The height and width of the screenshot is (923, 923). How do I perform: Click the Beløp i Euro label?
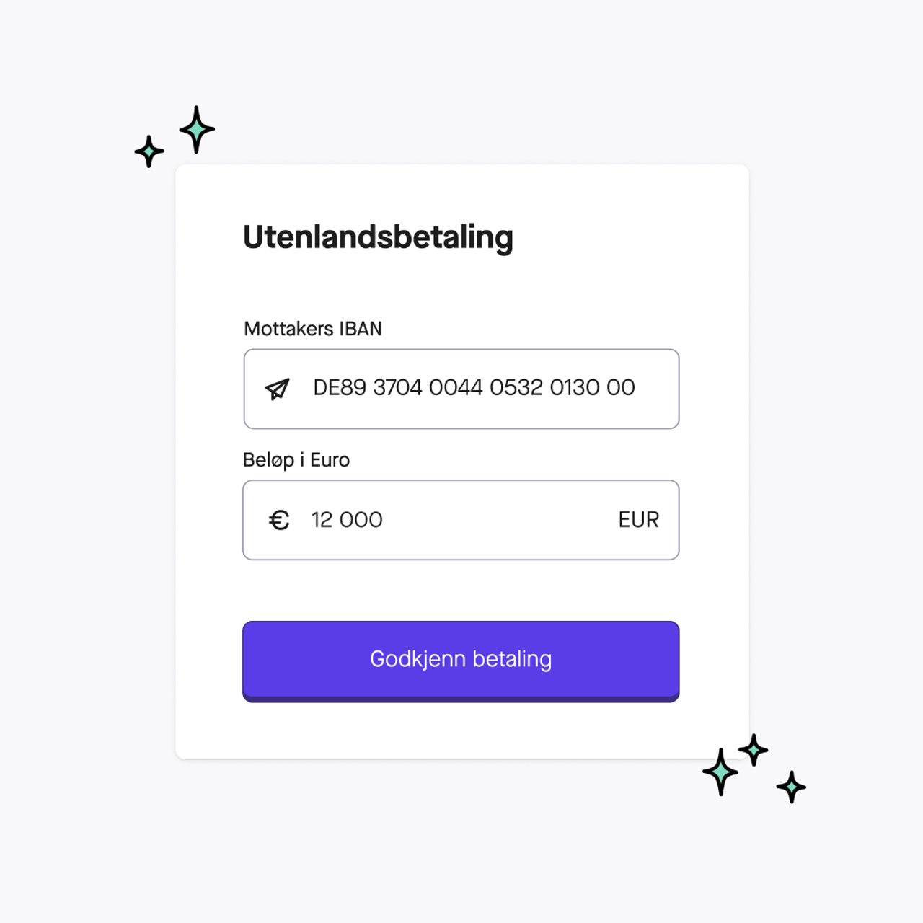click(296, 460)
